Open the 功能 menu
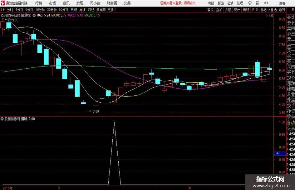 [x=211, y=3]
